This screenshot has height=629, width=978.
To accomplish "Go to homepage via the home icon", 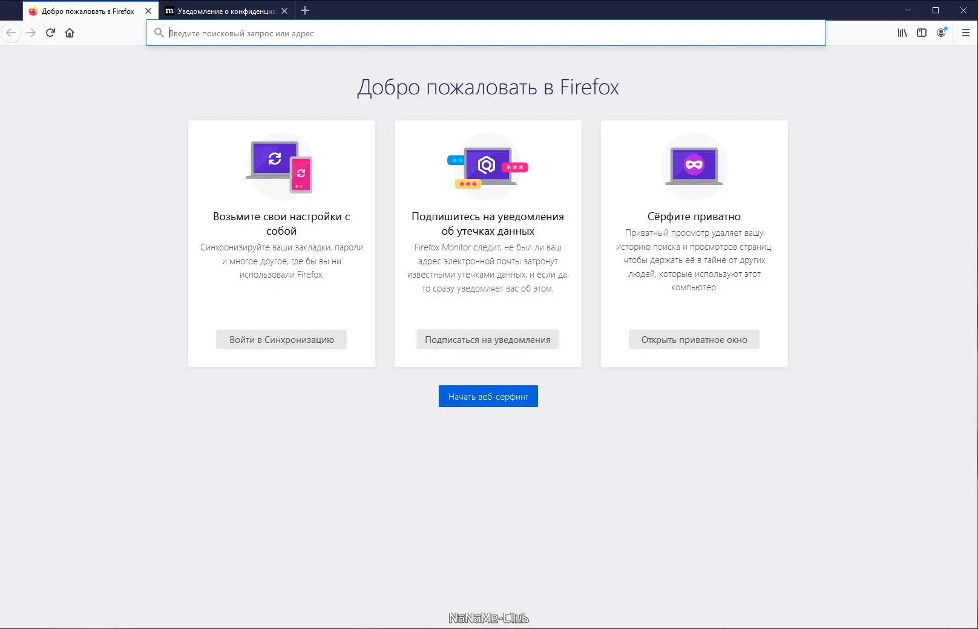I will point(70,33).
